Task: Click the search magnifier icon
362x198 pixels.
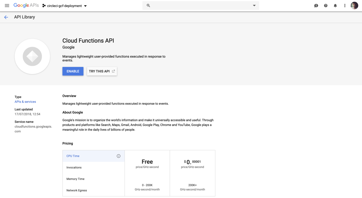Action: tap(148, 5)
